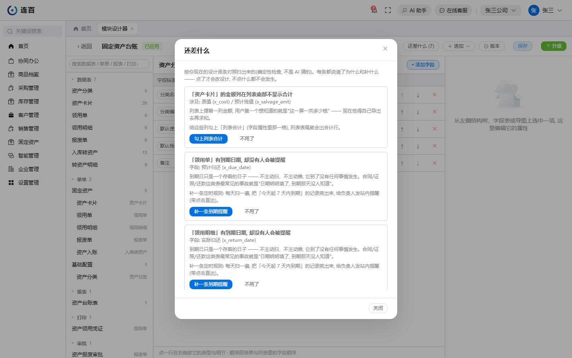Viewport: 572px width, 358px height.
Task: Open 在线客服 online support
Action: click(453, 10)
